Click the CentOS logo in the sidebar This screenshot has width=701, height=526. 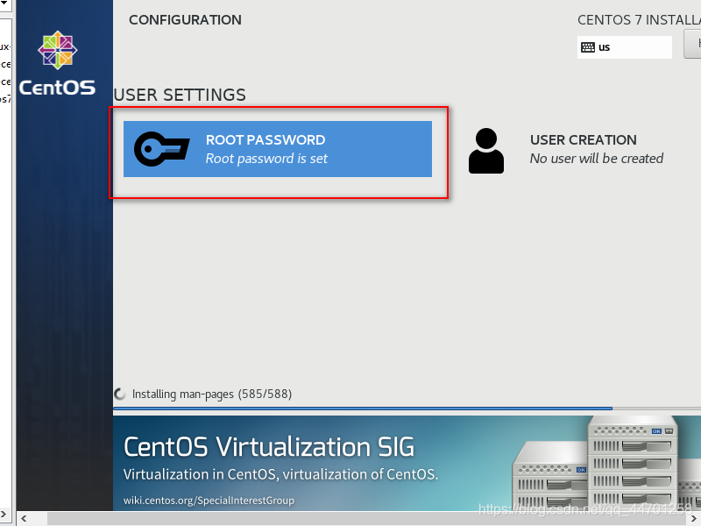pos(57,63)
